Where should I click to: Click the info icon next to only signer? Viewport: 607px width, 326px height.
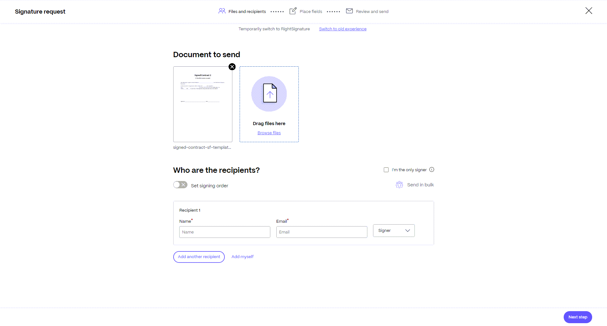[432, 170]
